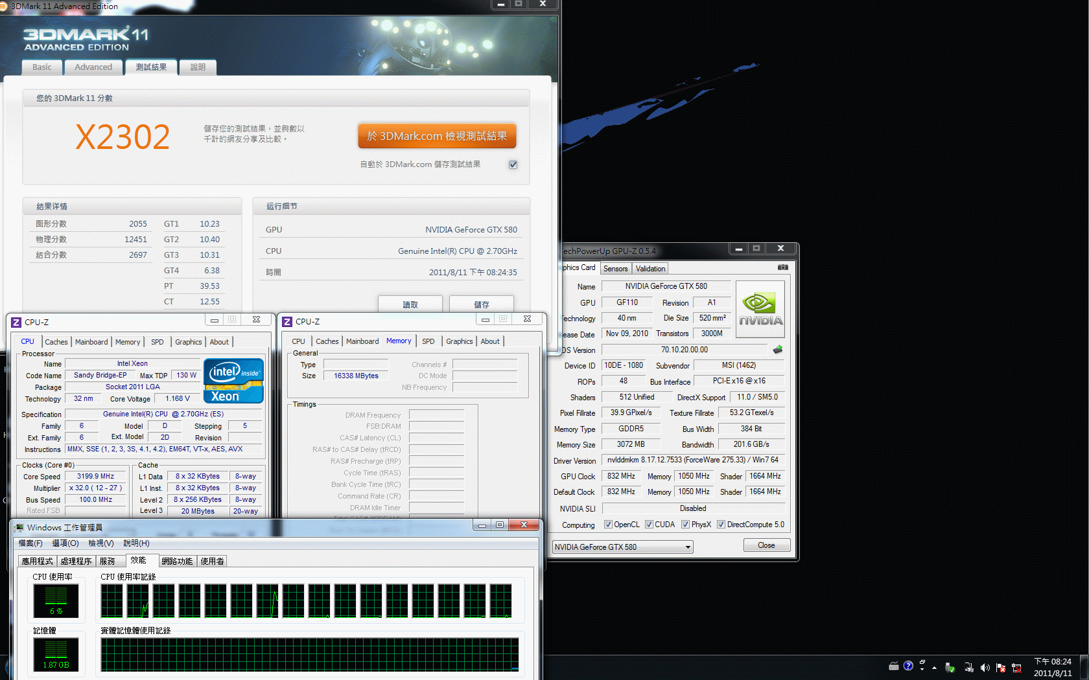Open the 檢視(V) menu in Task Manager
This screenshot has height=680, width=1089.
(100, 543)
